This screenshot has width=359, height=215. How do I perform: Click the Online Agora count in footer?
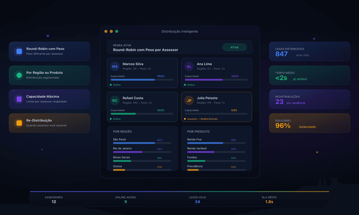click(x=126, y=202)
